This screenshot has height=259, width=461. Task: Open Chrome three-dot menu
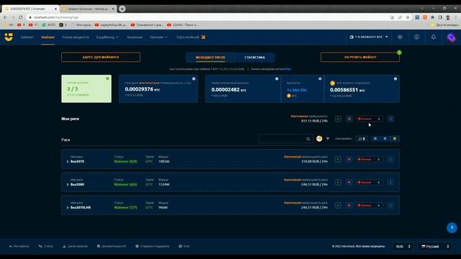pos(456,17)
